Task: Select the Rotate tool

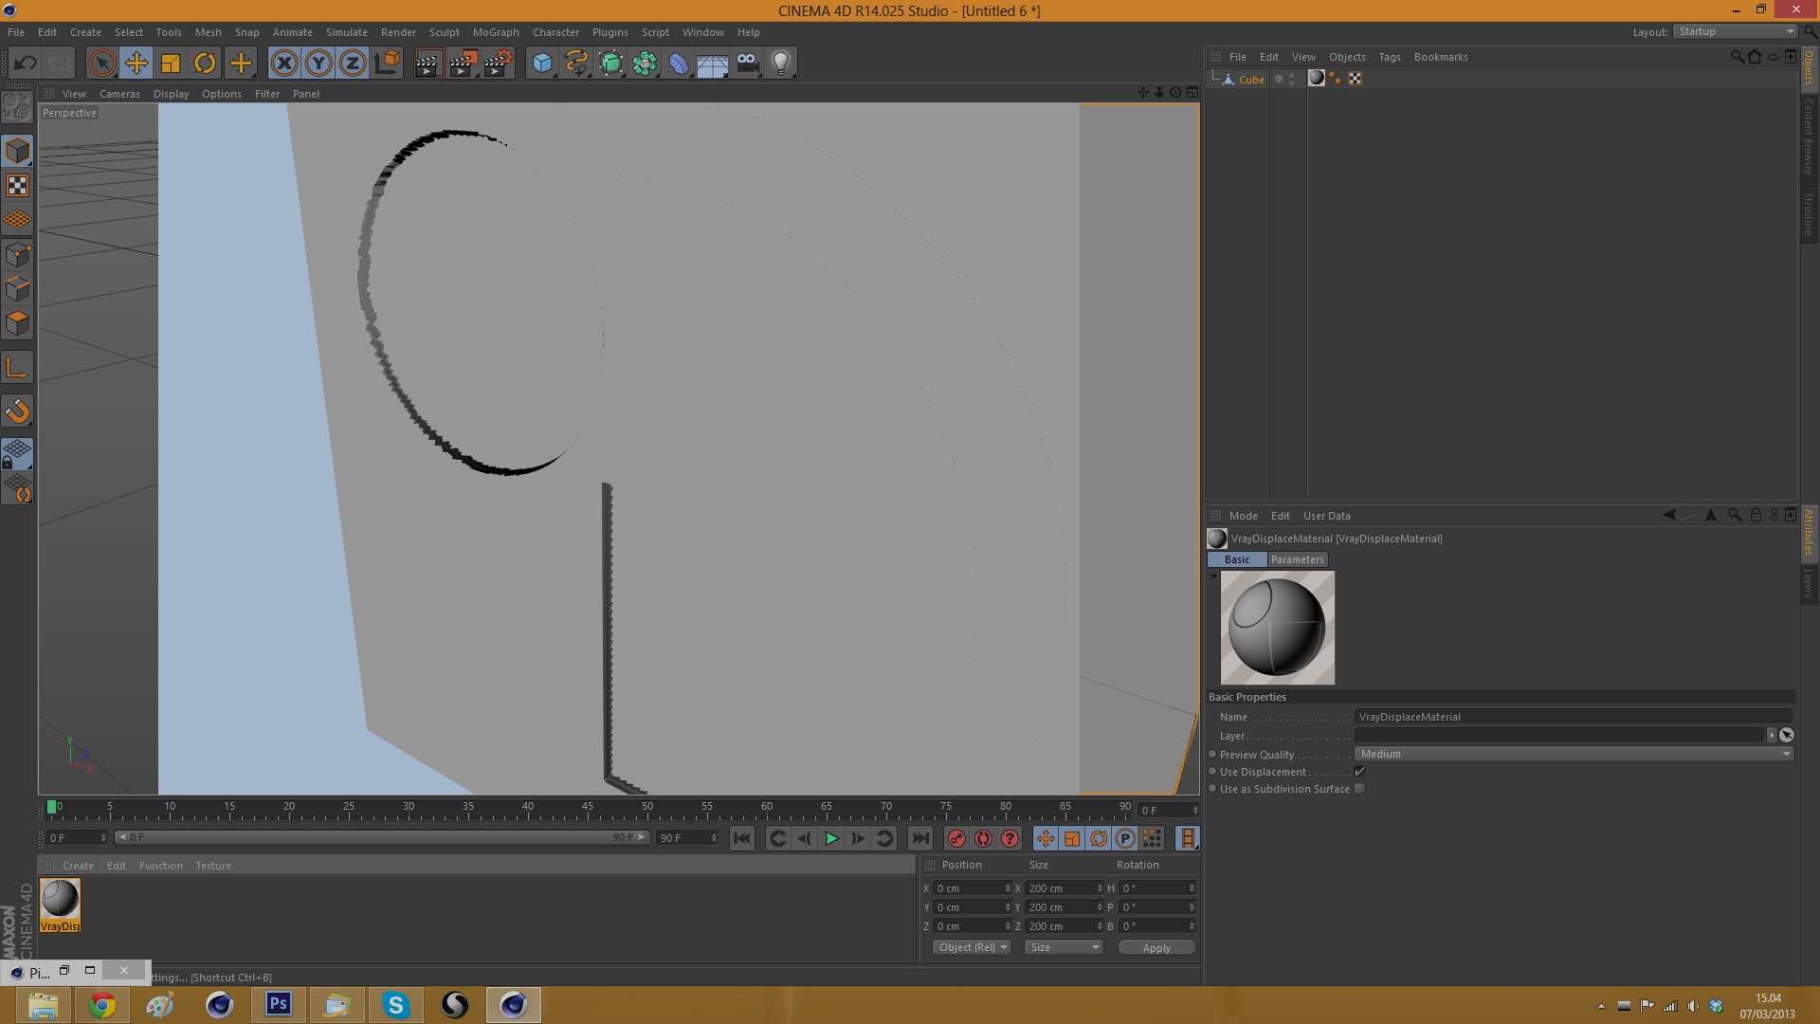Action: [x=205, y=64]
